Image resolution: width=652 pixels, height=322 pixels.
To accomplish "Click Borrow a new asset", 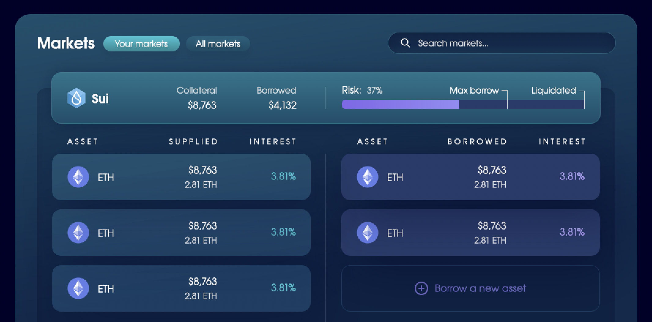I will (x=470, y=288).
